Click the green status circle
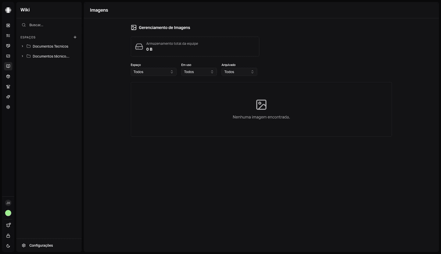 (8, 213)
